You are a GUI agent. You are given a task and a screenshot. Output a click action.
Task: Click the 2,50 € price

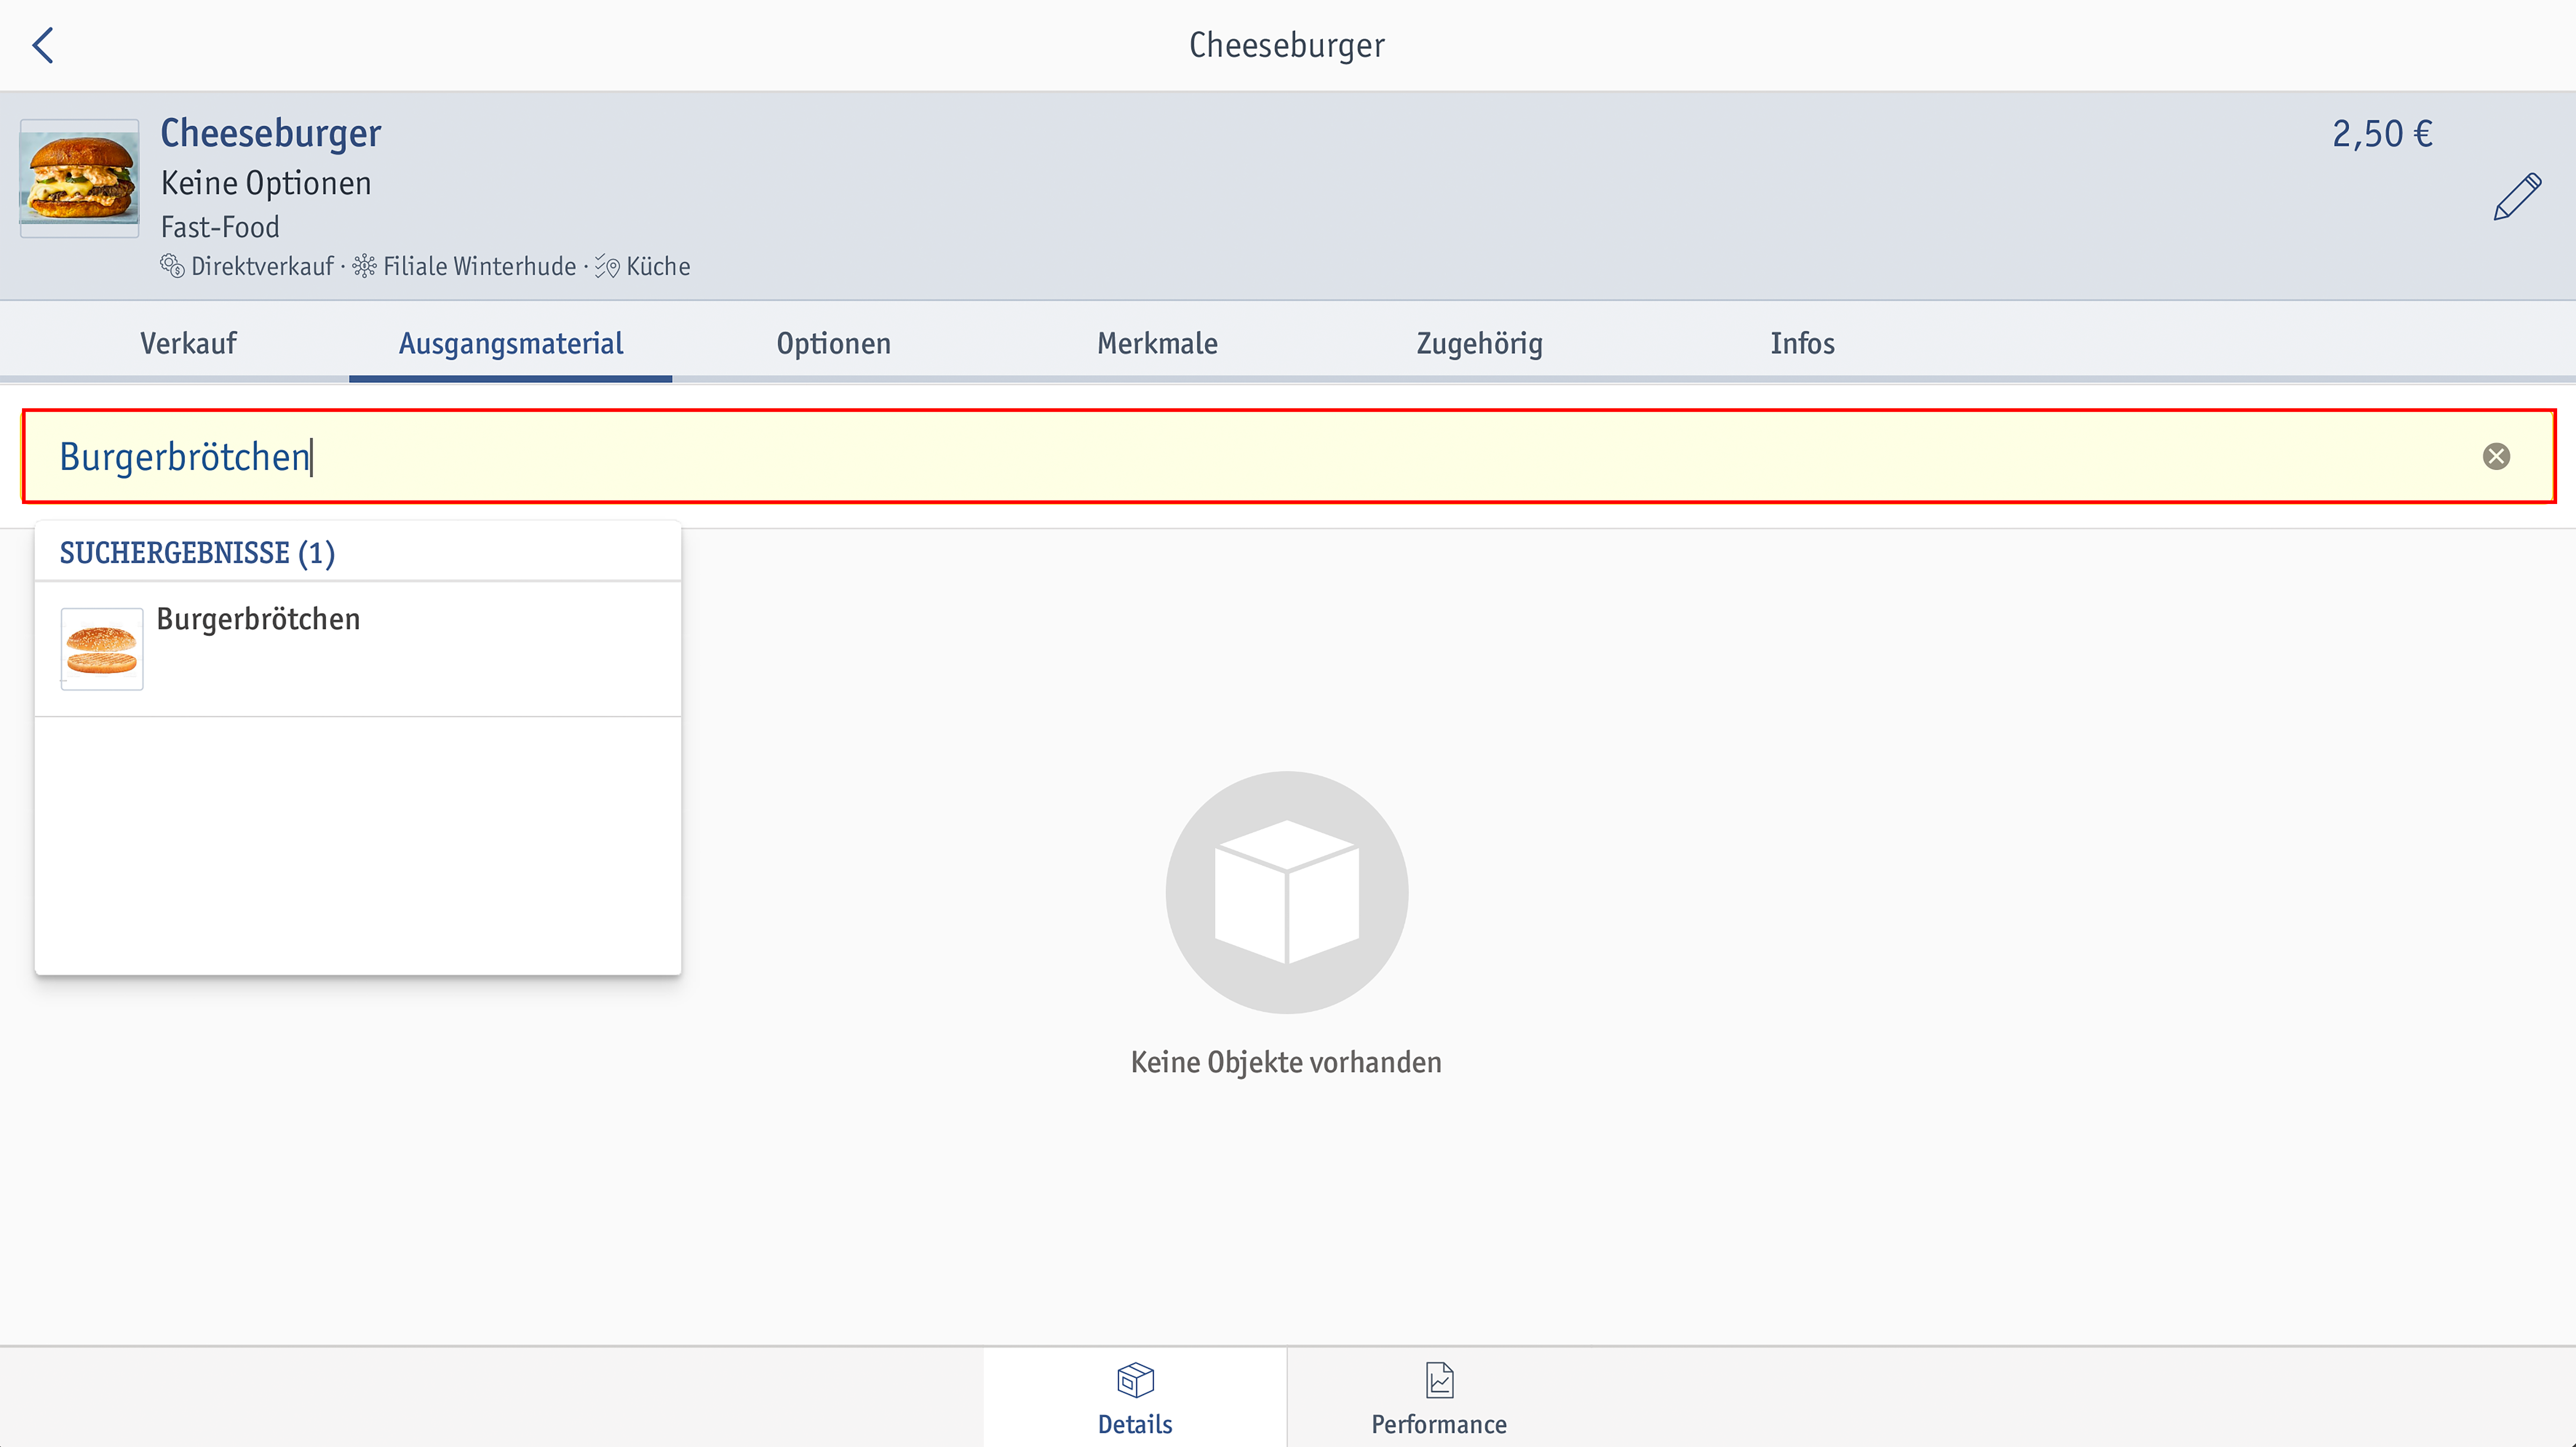2382,134
